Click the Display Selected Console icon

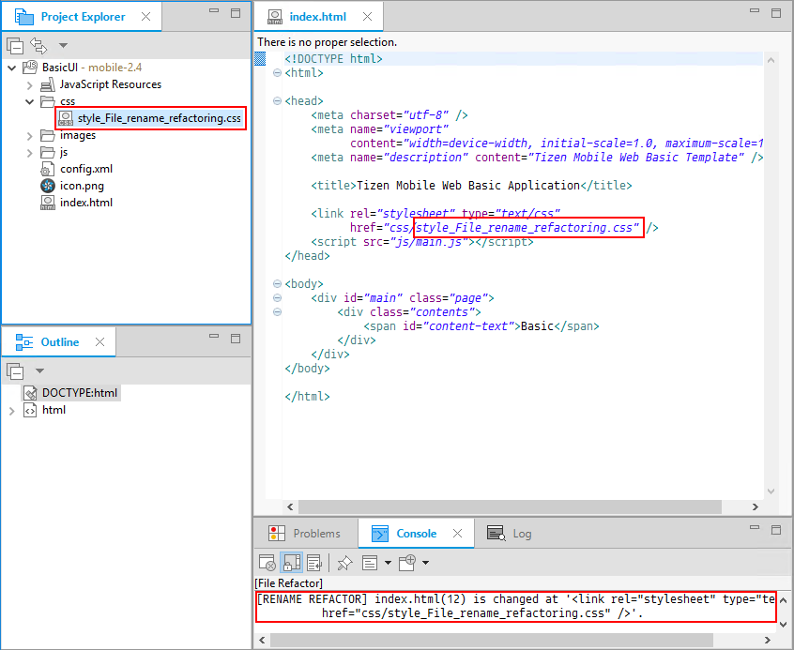point(370,563)
